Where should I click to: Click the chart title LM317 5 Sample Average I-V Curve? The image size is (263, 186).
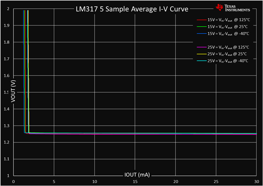pyautogui.click(x=132, y=9)
